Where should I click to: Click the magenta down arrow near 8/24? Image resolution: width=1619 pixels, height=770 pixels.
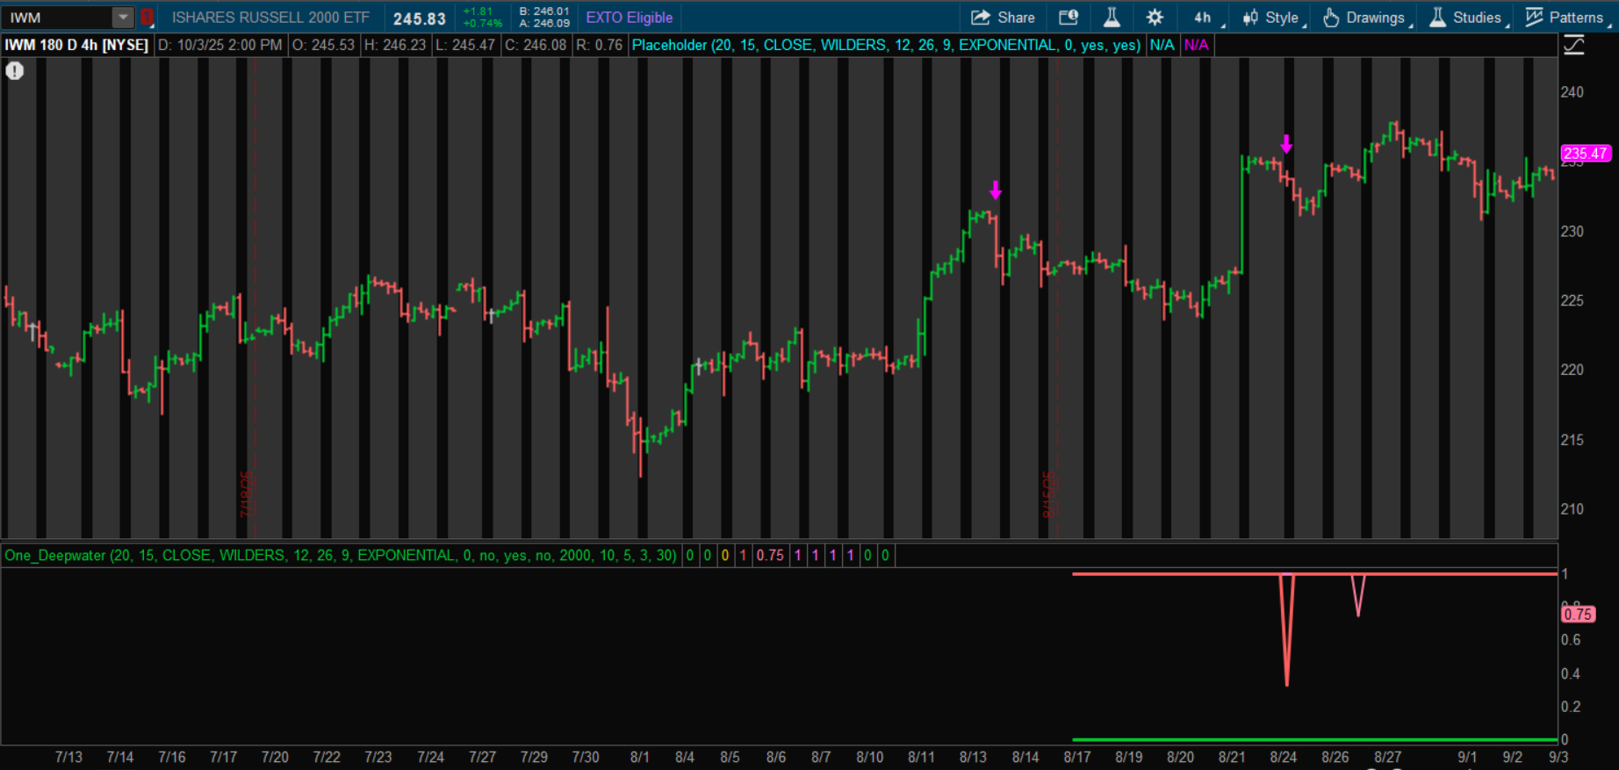click(1286, 144)
